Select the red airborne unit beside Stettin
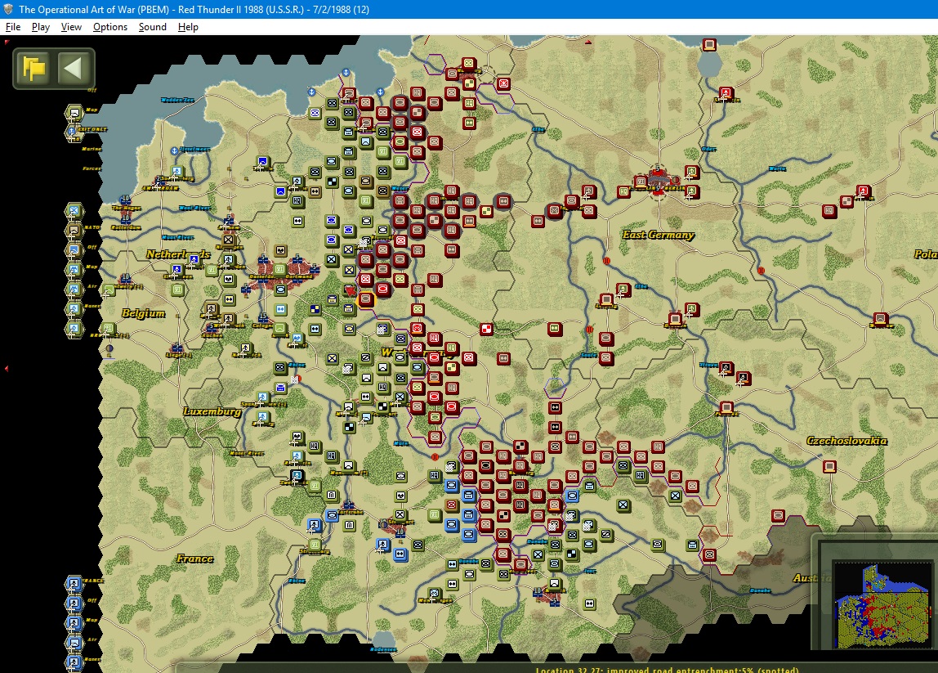938x673 pixels. pos(725,93)
